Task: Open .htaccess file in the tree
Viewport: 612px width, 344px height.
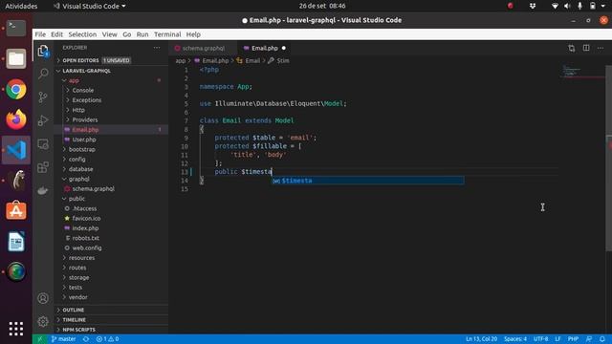Action: point(84,208)
